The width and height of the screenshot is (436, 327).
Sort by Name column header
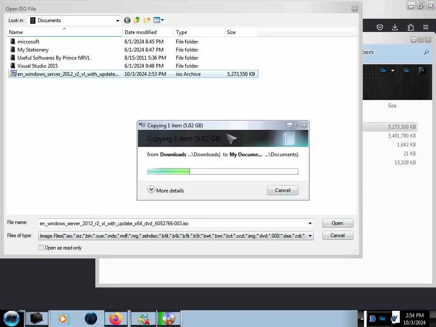[65, 32]
